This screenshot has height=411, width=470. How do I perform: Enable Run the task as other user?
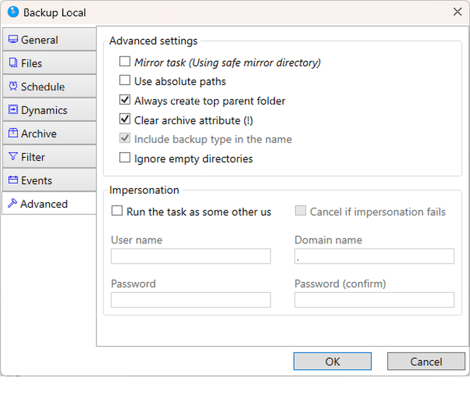(x=117, y=211)
